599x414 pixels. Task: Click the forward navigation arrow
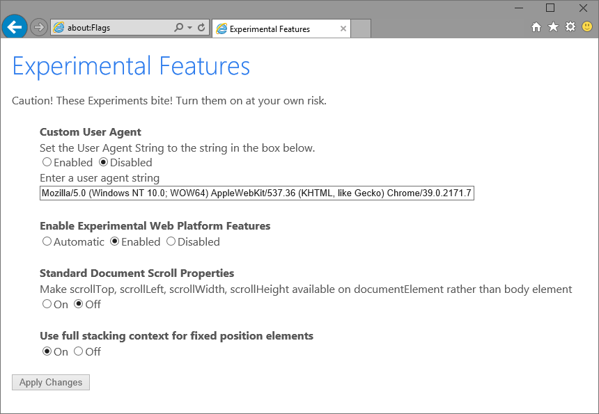pyautogui.click(x=38, y=26)
